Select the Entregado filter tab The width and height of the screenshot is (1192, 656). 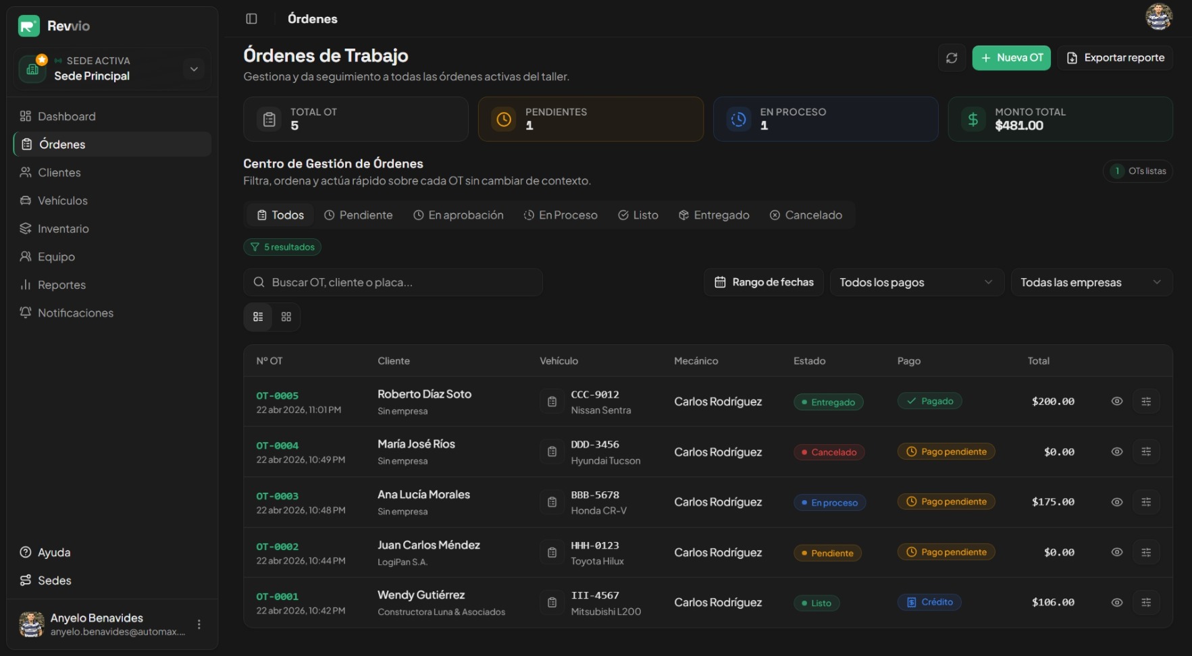click(714, 215)
